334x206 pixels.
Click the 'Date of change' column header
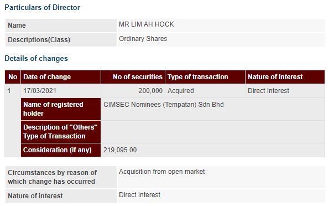[x=61, y=77]
